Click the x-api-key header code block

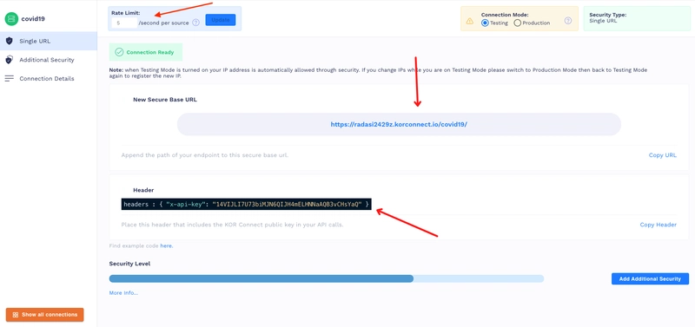click(x=247, y=204)
